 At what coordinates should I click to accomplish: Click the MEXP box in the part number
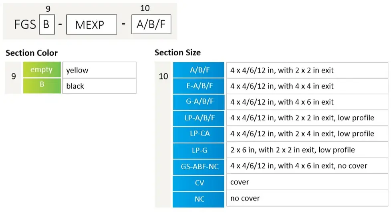[91, 25]
